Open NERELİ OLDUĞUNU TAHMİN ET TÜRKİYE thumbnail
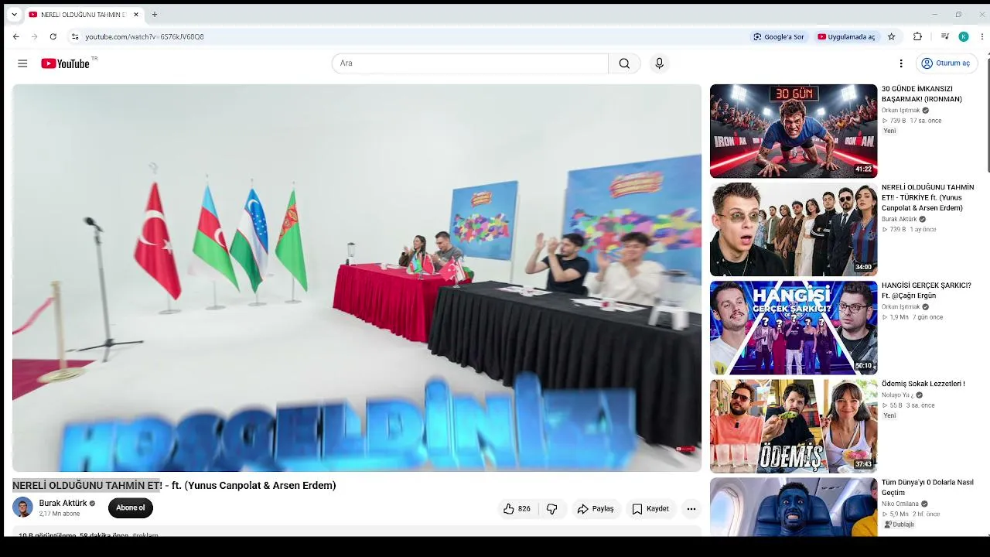 pyautogui.click(x=794, y=229)
